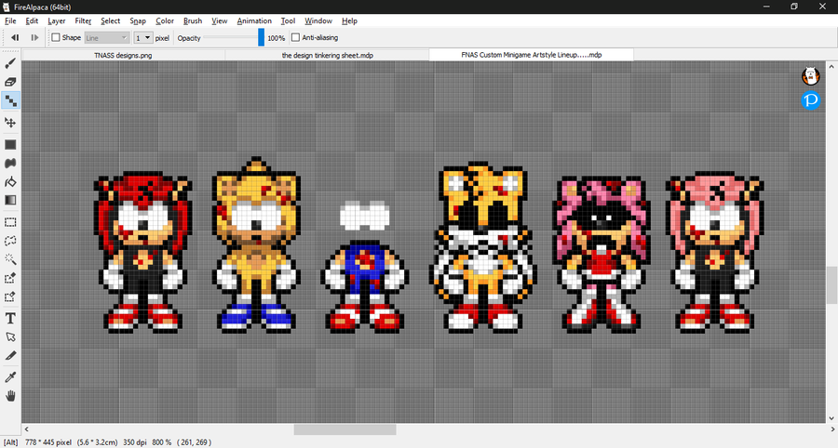This screenshot has width=838, height=448.
Task: Click the 800 % zoom status text
Action: pyautogui.click(x=161, y=442)
